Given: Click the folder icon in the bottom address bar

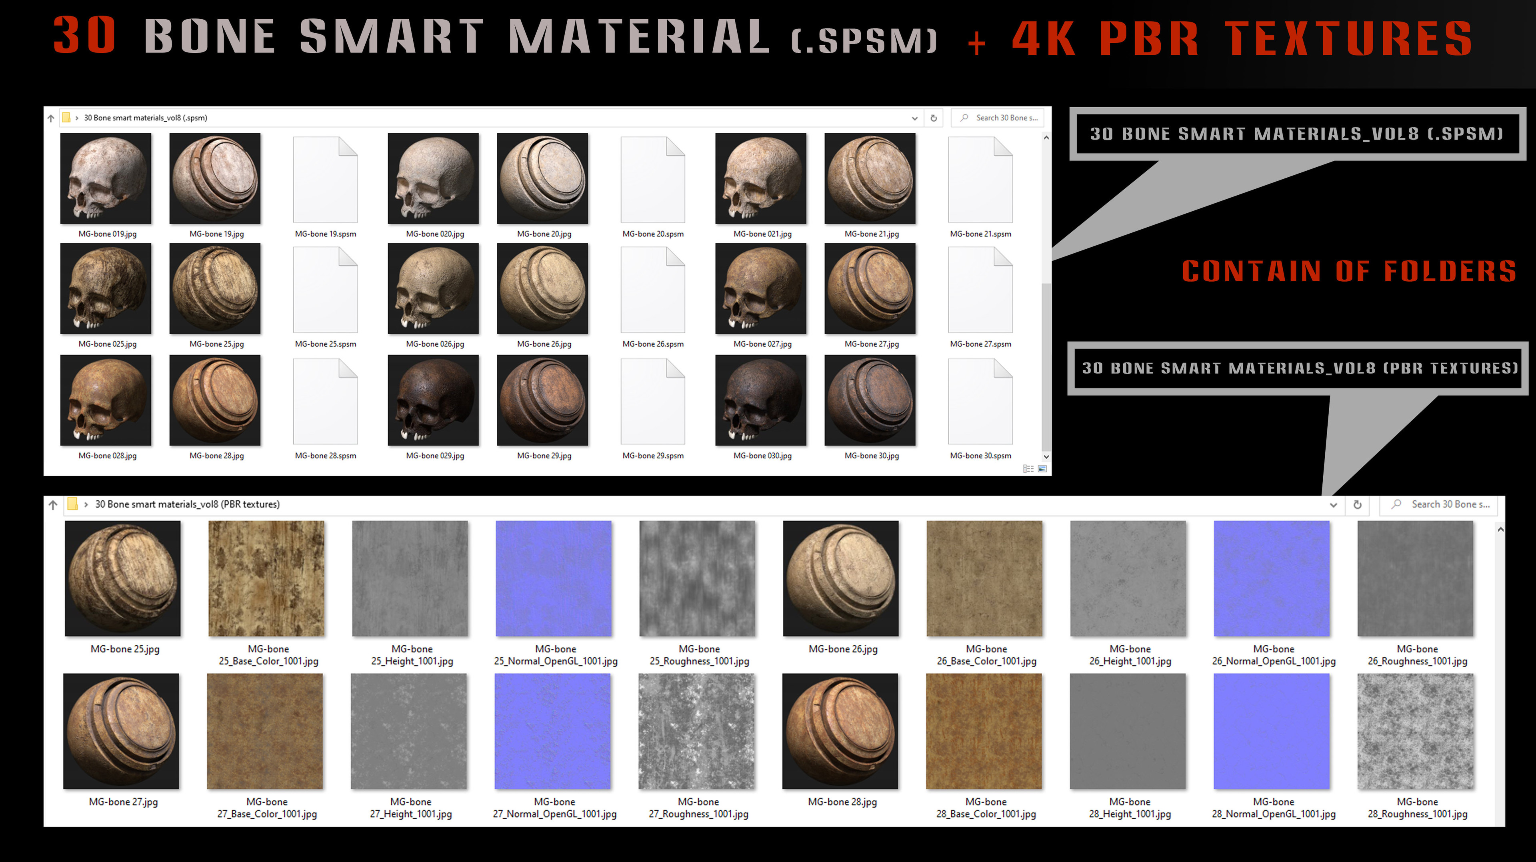Looking at the screenshot, I should [x=73, y=504].
